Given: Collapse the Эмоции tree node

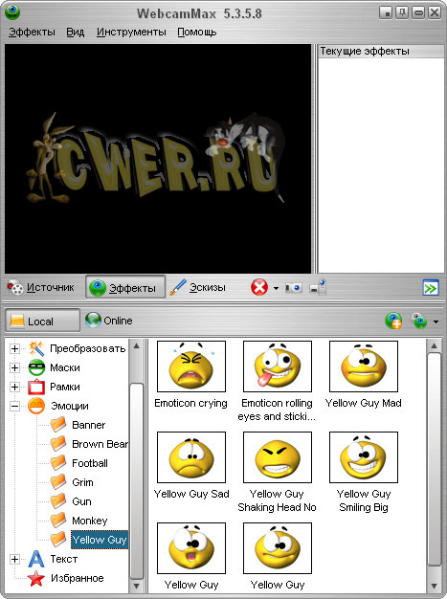Looking at the screenshot, I should pyautogui.click(x=14, y=406).
